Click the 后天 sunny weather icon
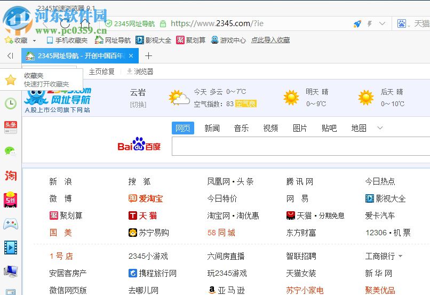Viewport: 430px width, 295px height. tap(366, 98)
